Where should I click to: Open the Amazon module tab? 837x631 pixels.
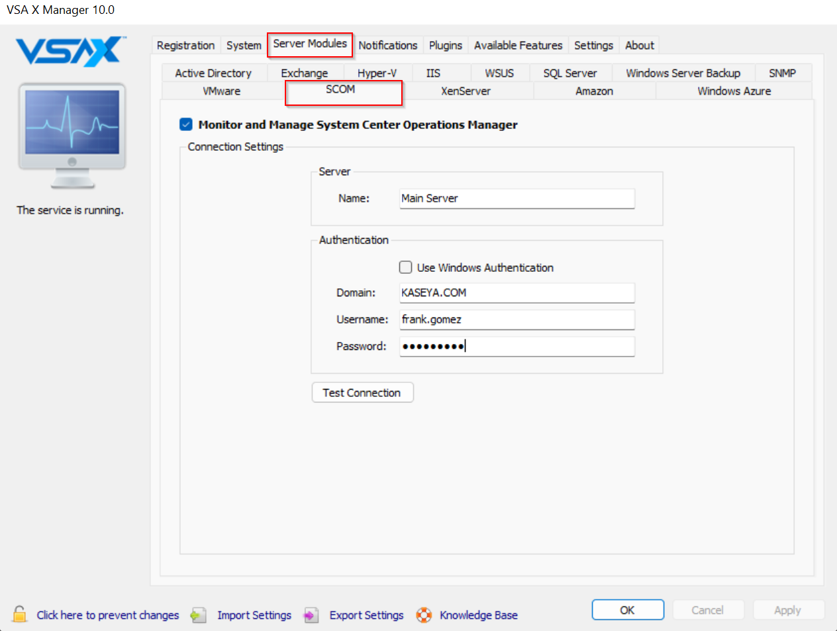coord(595,91)
